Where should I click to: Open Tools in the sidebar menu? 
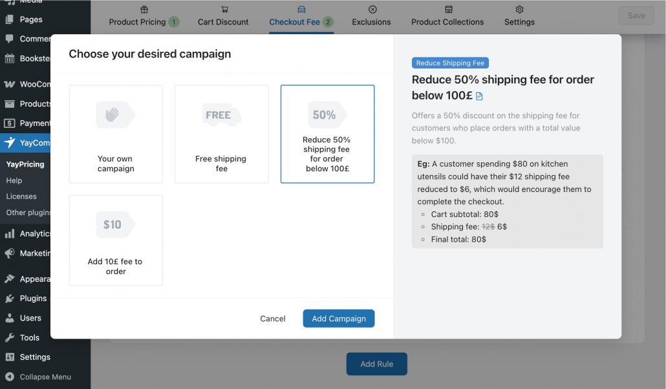point(30,337)
